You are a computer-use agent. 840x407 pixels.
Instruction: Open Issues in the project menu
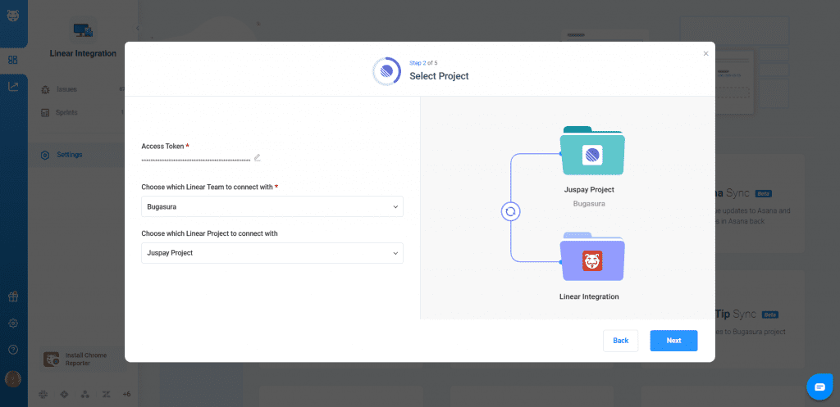tap(83, 89)
